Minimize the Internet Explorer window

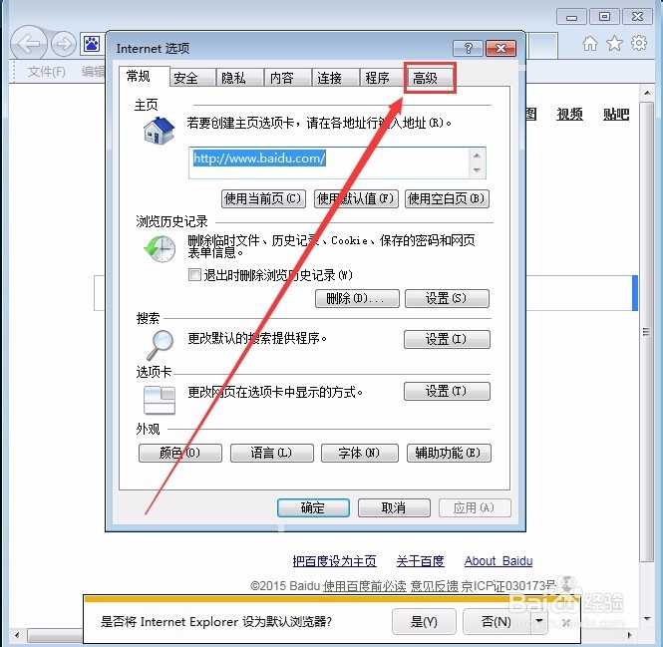pyautogui.click(x=571, y=17)
